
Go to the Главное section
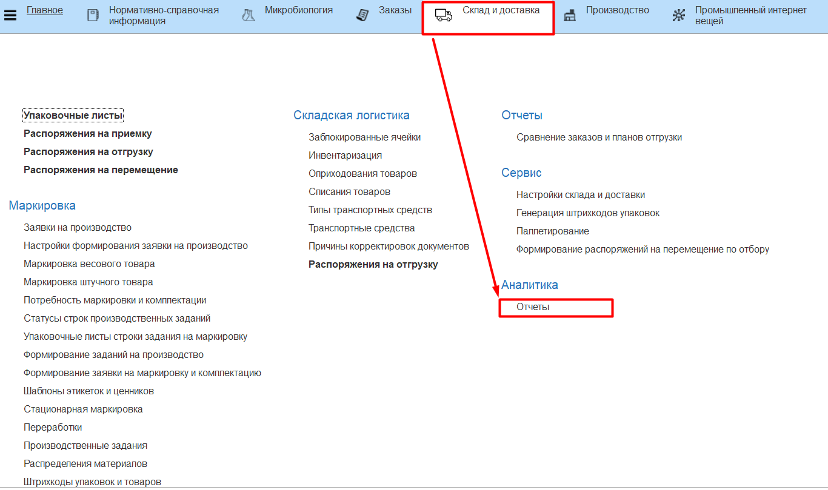pyautogui.click(x=45, y=10)
